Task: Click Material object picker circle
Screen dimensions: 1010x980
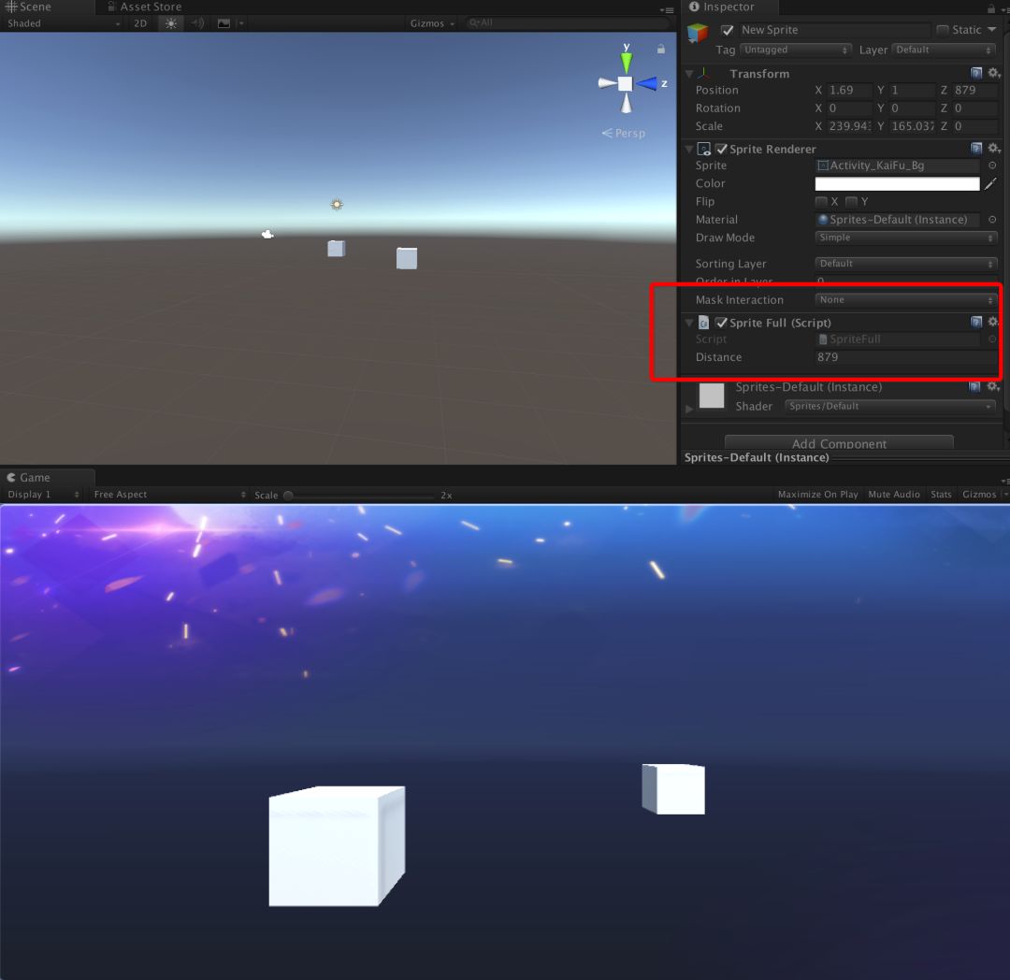Action: click(x=992, y=220)
